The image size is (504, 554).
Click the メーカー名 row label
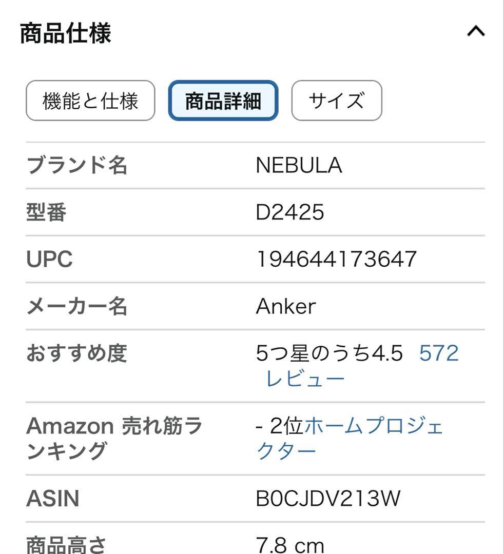pos(76,306)
